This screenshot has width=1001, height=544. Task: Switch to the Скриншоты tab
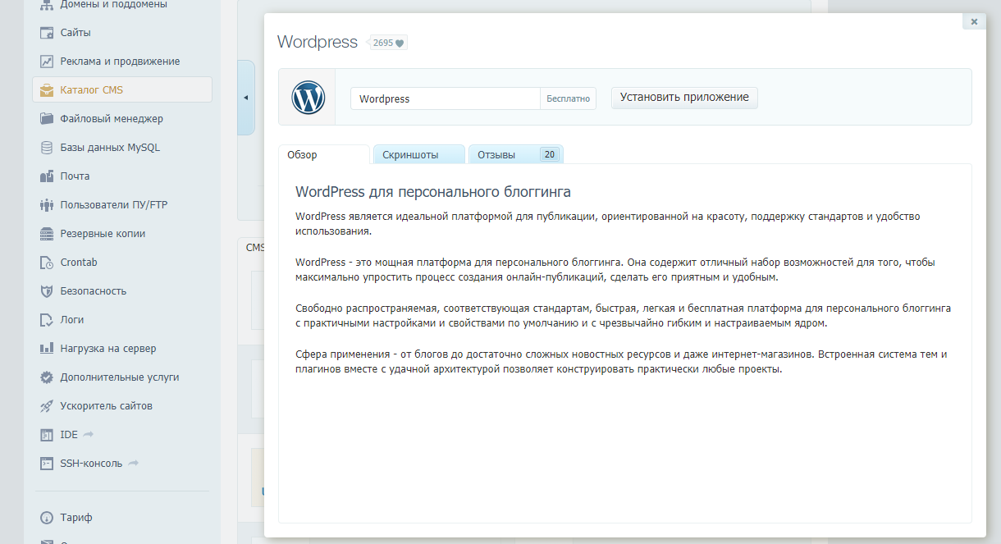click(x=418, y=154)
